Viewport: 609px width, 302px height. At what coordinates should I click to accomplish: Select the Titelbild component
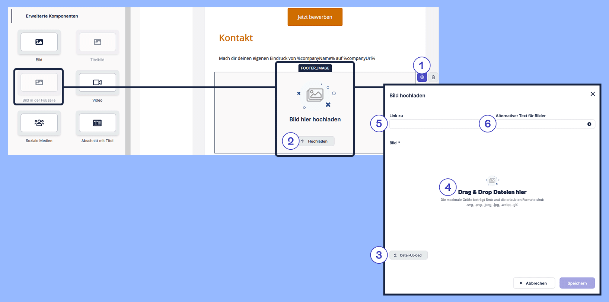(x=97, y=42)
